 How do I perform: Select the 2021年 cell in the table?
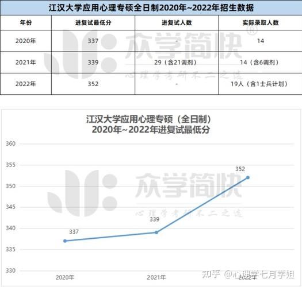tap(26, 63)
